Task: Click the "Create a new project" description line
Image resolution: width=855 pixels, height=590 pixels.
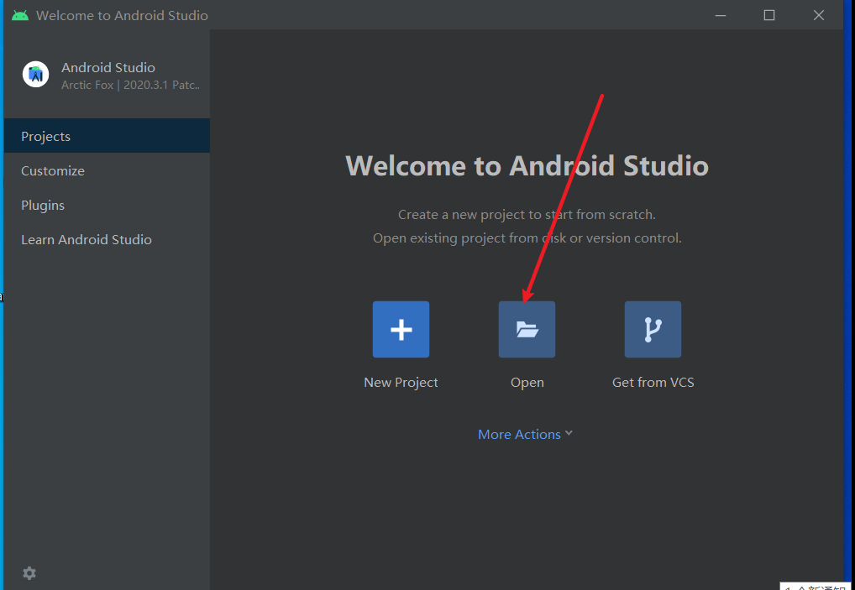Action: pos(527,215)
